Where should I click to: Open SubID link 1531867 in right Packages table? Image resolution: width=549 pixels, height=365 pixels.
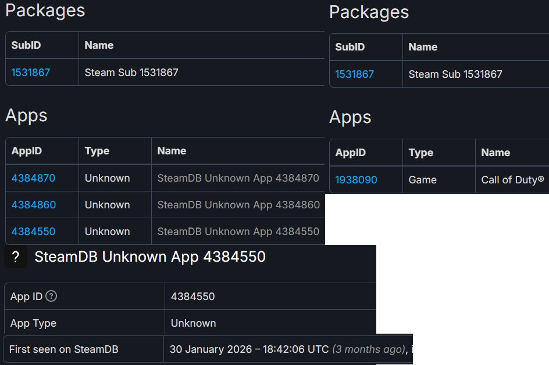pos(354,74)
